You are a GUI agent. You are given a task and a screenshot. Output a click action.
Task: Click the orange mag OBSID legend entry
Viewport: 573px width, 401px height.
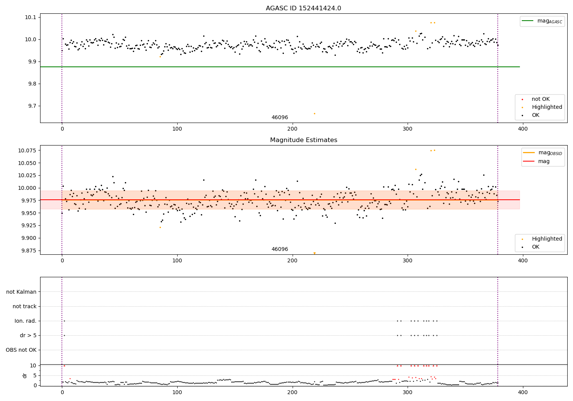(542, 153)
